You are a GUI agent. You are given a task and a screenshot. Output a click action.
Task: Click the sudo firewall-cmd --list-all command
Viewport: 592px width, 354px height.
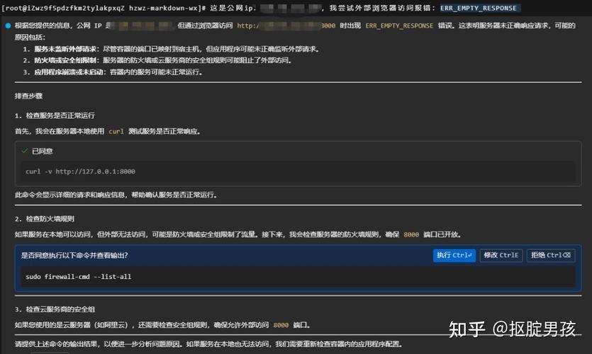click(79, 277)
